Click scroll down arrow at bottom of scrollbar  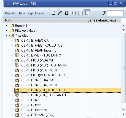(x=124, y=114)
